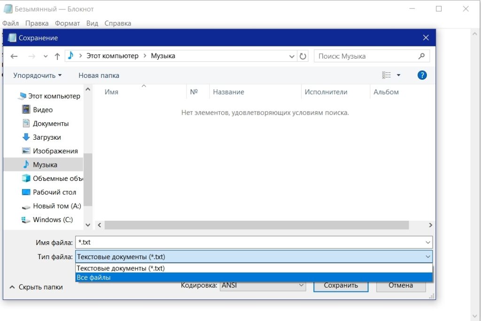Click the file list's horizontal scrollbar thumb
481x321 pixels.
coord(257,225)
